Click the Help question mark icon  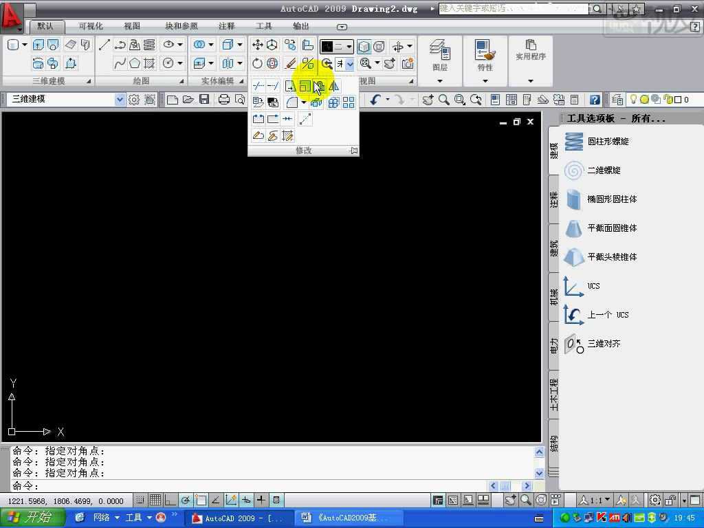(x=595, y=100)
